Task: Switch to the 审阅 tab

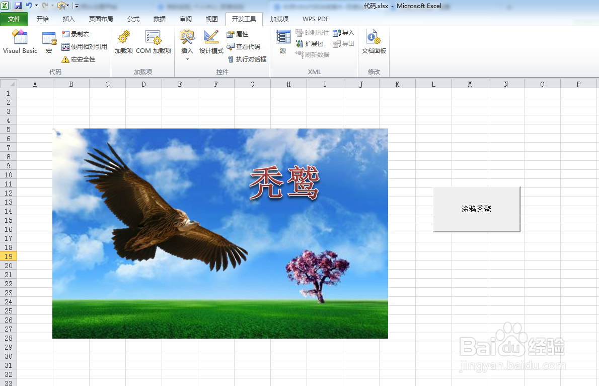Action: 186,19
